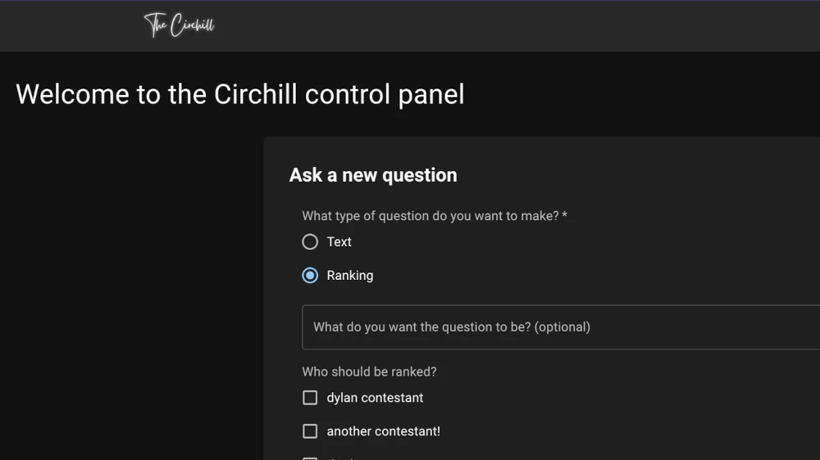820x460 pixels.
Task: Click the 'dylan contestant' label text
Action: [x=375, y=398]
